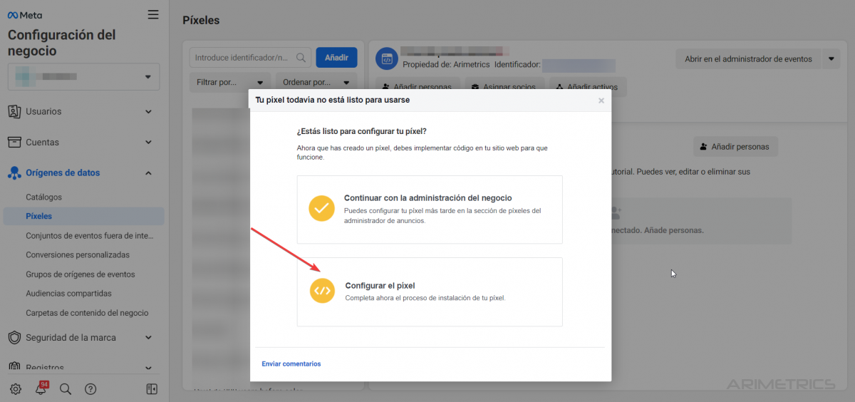The height and width of the screenshot is (402, 855).
Task: Select Catálogos in the sidebar
Action: [x=44, y=197]
